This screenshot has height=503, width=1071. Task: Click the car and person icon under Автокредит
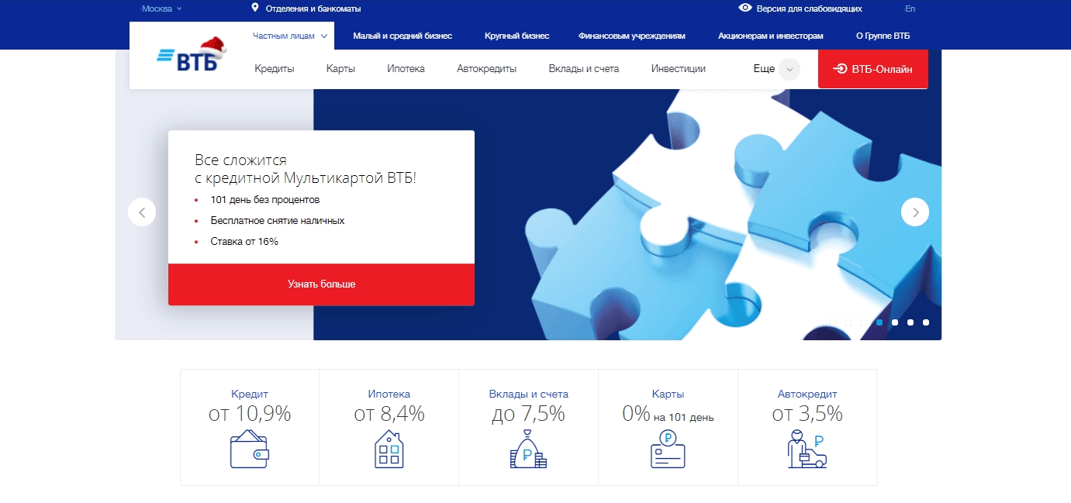[x=807, y=449]
